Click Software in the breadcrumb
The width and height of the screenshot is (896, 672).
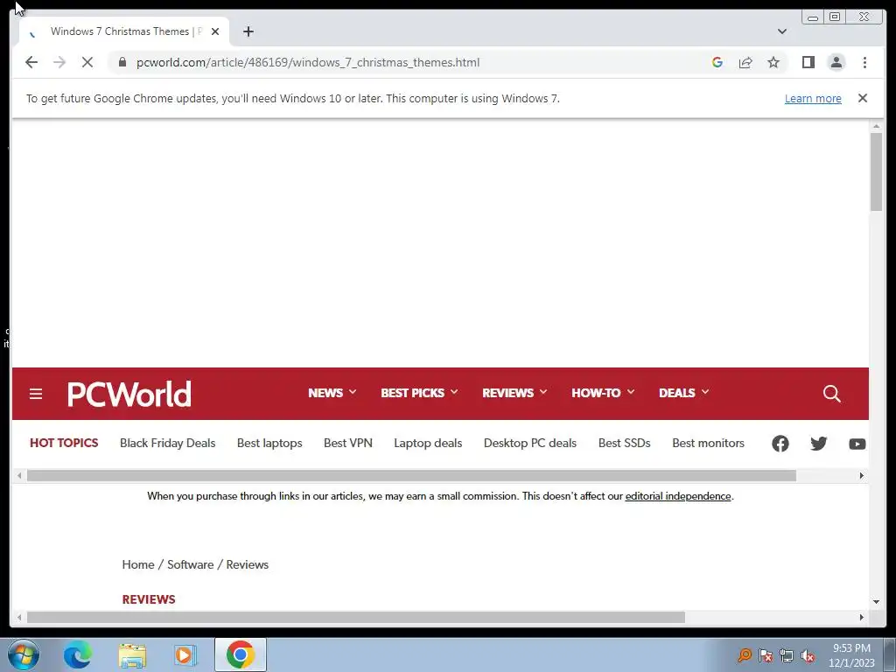coord(190,564)
